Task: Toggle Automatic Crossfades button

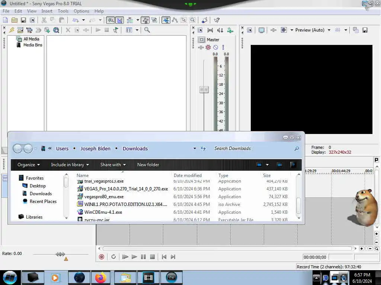Action: [119, 20]
